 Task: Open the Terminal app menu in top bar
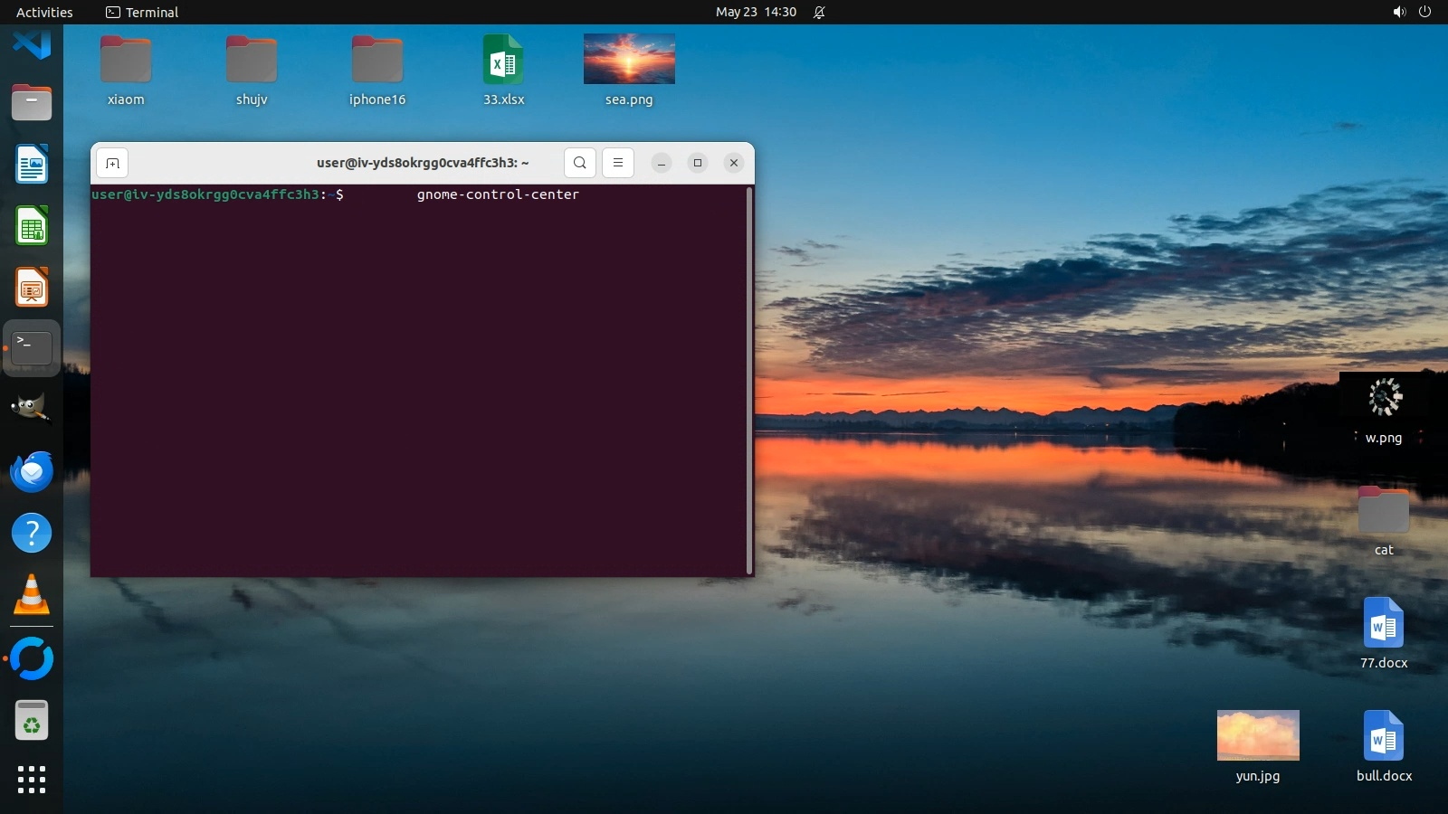[142, 12]
